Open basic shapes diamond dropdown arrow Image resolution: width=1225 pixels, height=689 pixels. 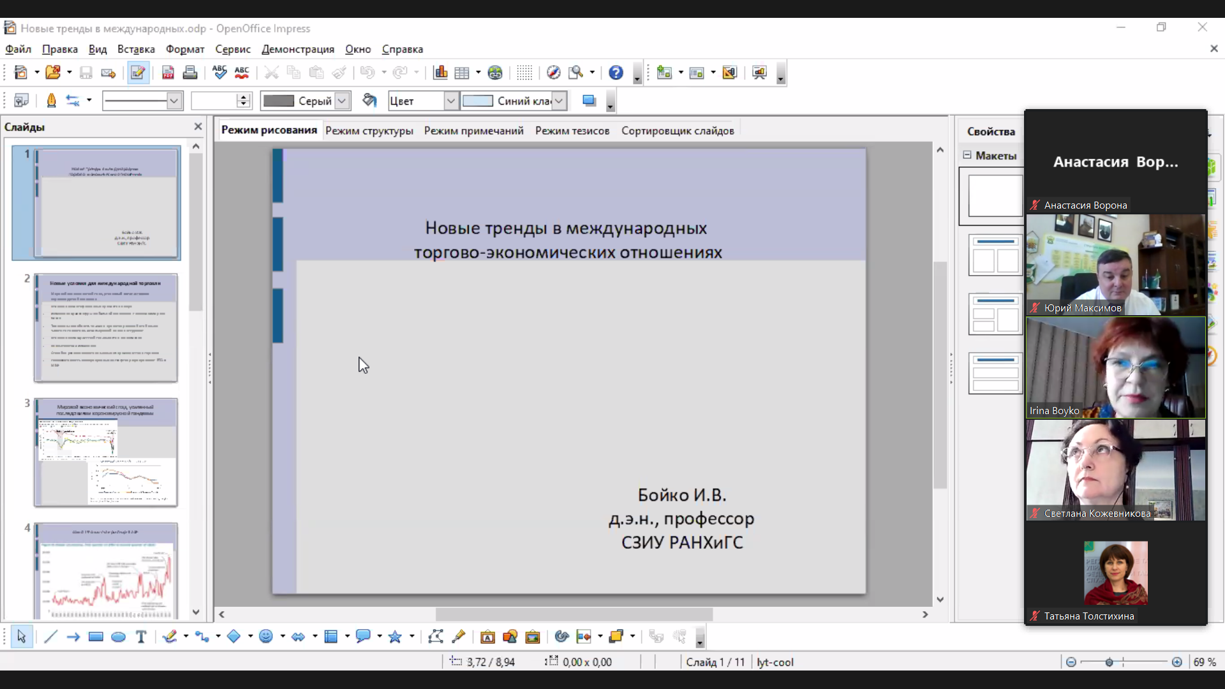[x=250, y=637]
